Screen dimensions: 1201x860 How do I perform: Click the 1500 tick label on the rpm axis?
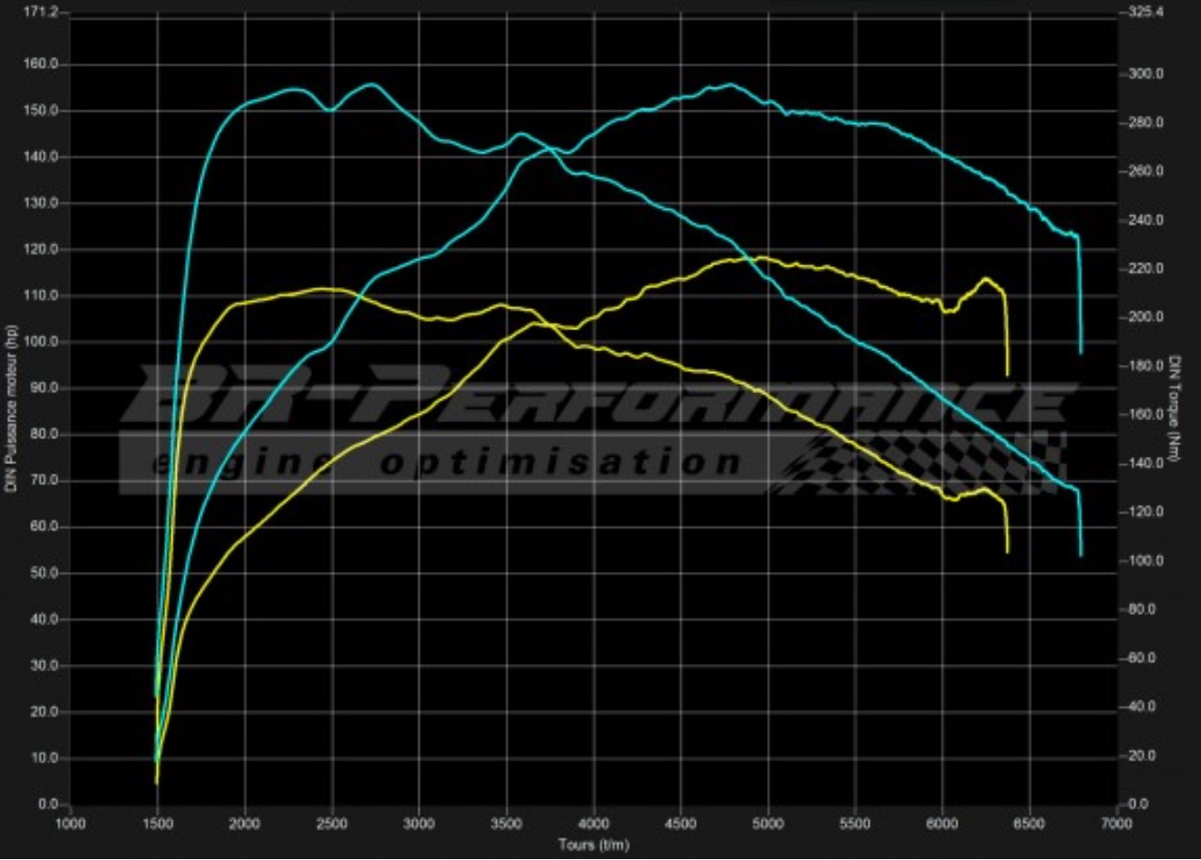point(158,824)
